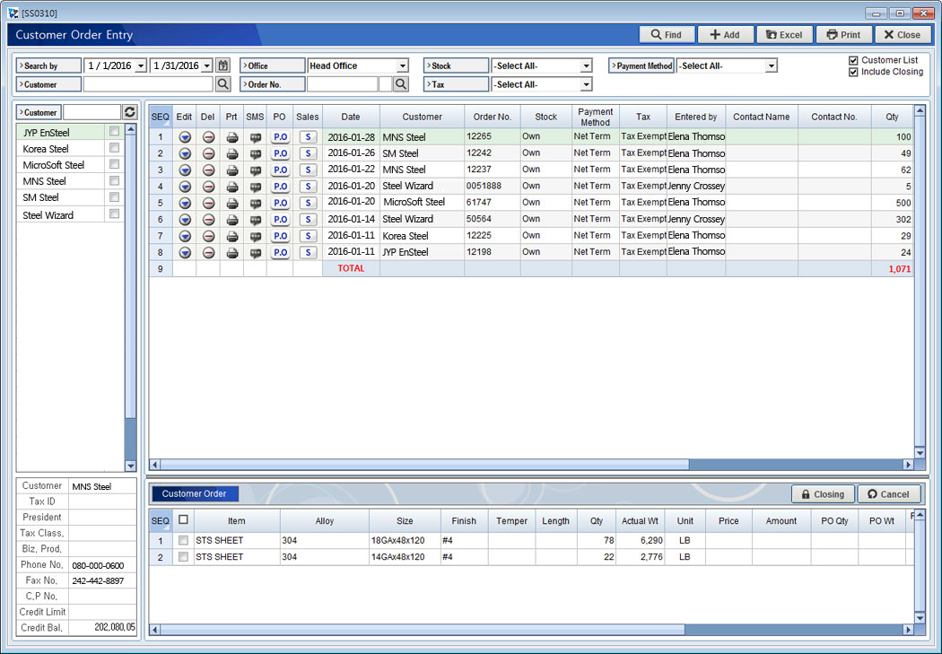Send SMS for order 12237
The height and width of the screenshot is (654, 942).
[256, 170]
